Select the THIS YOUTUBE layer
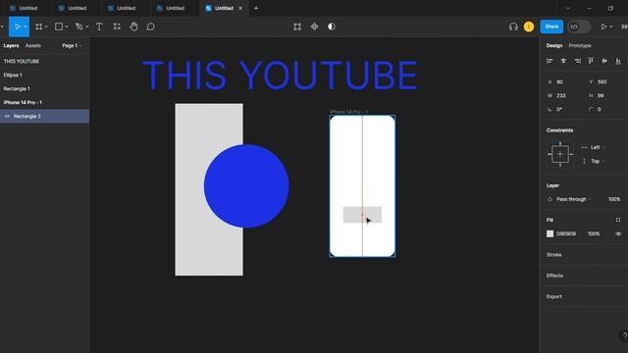Image resolution: width=628 pixels, height=353 pixels. click(x=45, y=61)
